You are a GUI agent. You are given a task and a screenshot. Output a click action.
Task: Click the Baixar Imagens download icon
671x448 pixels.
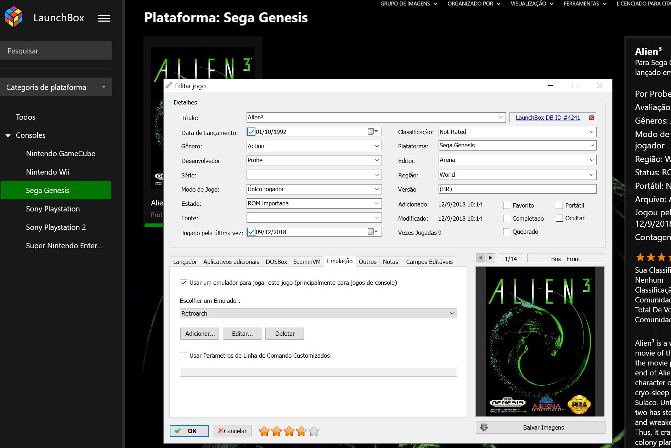pos(484,427)
